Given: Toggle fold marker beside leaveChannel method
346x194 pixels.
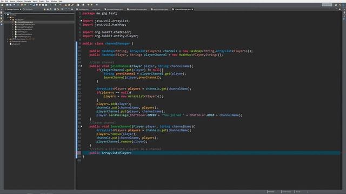Looking at the screenshot, I should pyautogui.click(x=82, y=127).
